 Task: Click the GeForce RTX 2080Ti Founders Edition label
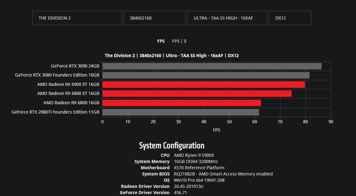[55, 112]
